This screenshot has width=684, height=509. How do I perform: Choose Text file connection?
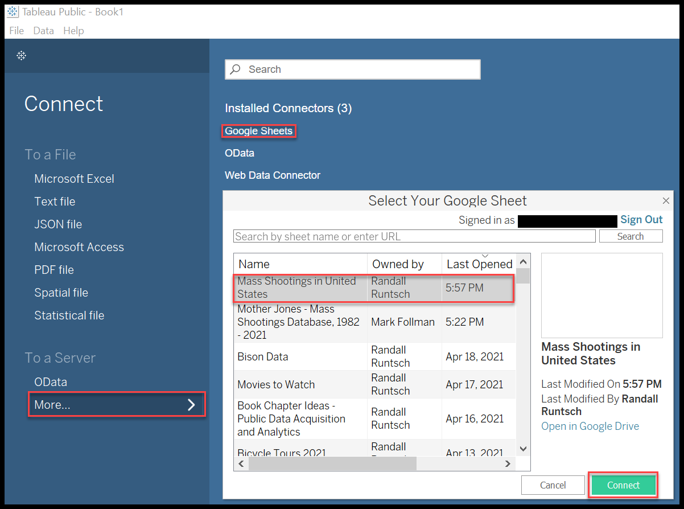pyautogui.click(x=55, y=202)
